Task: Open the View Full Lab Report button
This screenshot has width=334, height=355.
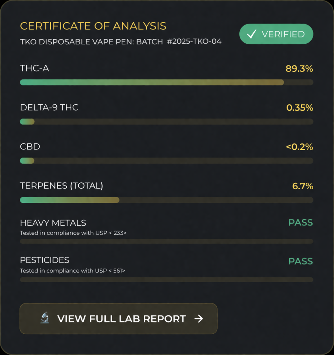Action: (x=118, y=319)
